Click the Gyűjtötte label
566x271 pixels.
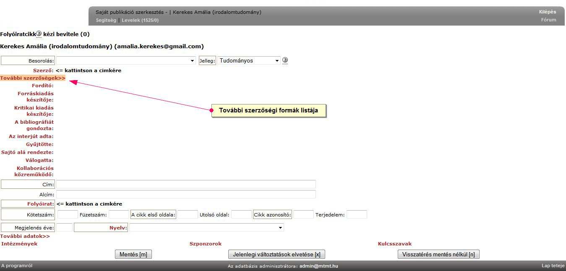point(40,144)
